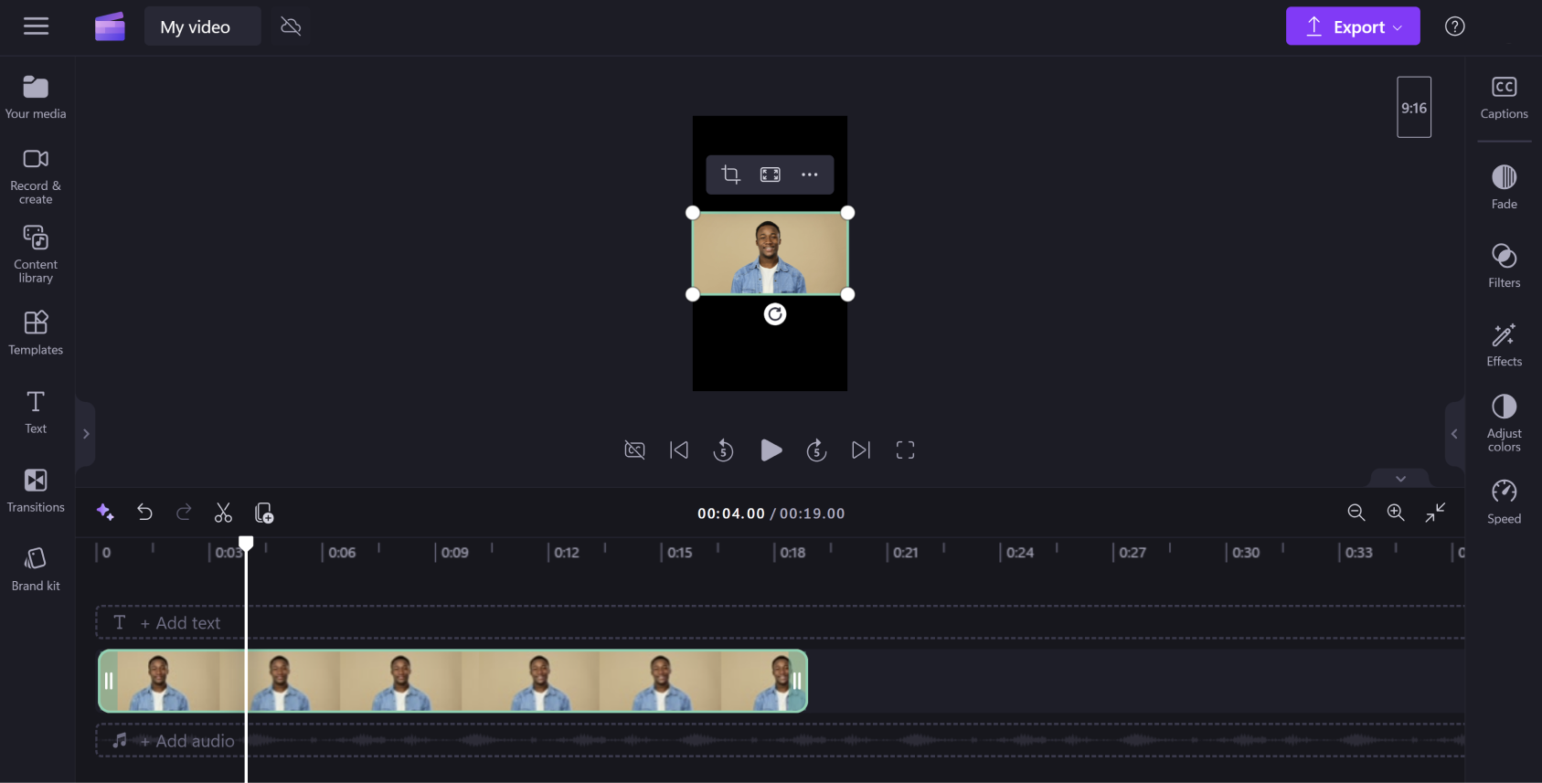Viewport: 1542px width, 783px height.
Task: Open the Transitions tab
Action: [36, 491]
